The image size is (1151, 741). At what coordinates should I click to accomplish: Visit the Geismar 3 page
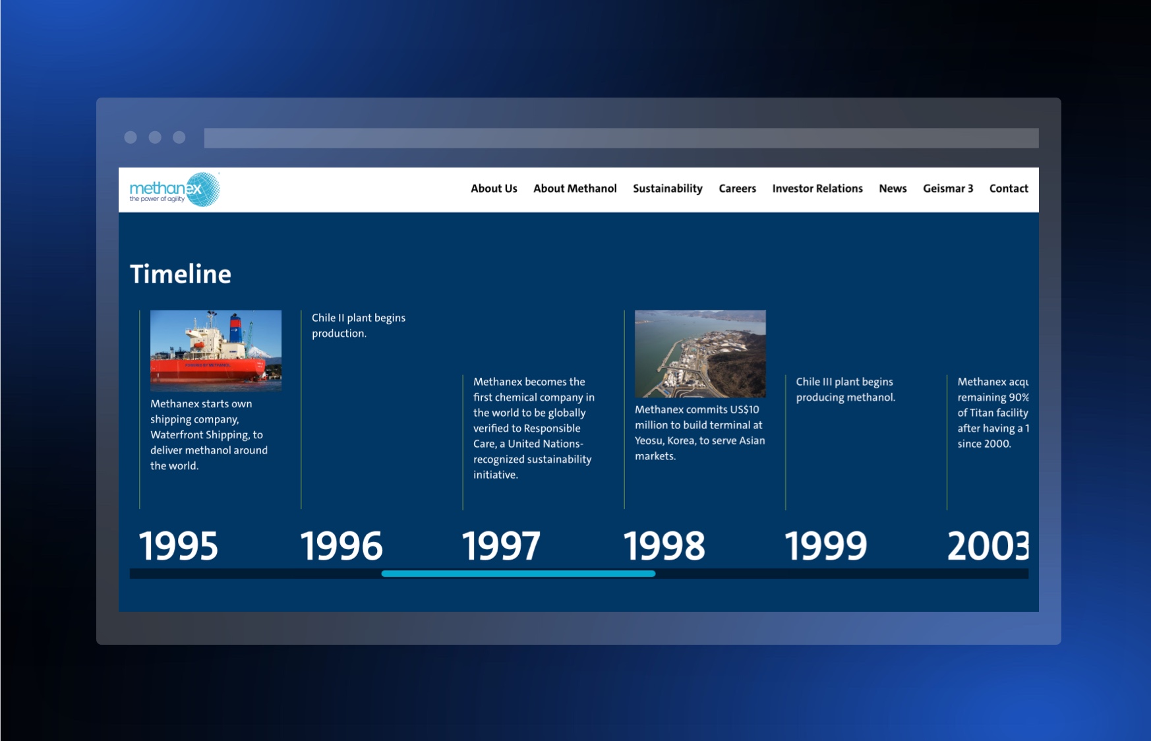[x=948, y=189]
